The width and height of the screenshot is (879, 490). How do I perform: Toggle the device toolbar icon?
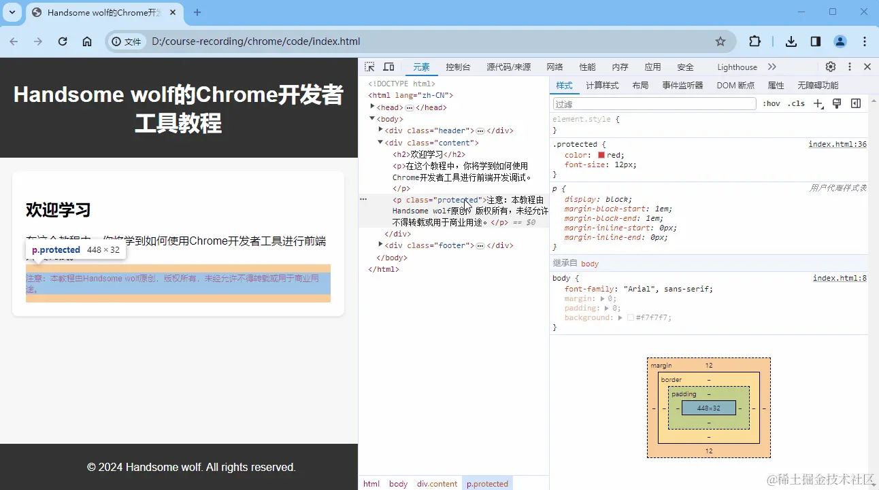pyautogui.click(x=388, y=67)
